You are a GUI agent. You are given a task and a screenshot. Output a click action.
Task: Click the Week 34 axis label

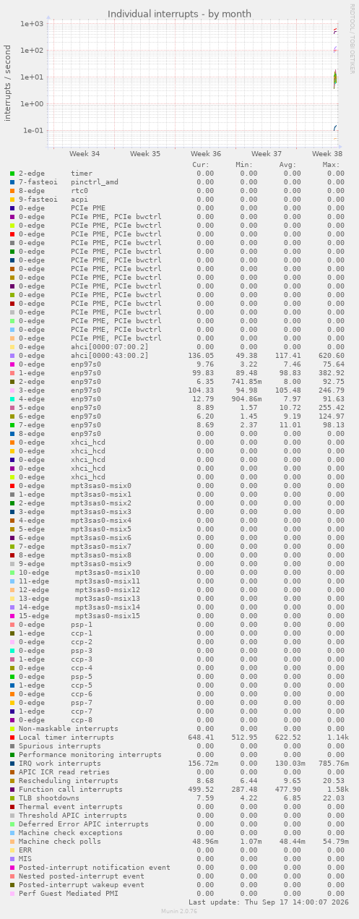click(x=85, y=154)
